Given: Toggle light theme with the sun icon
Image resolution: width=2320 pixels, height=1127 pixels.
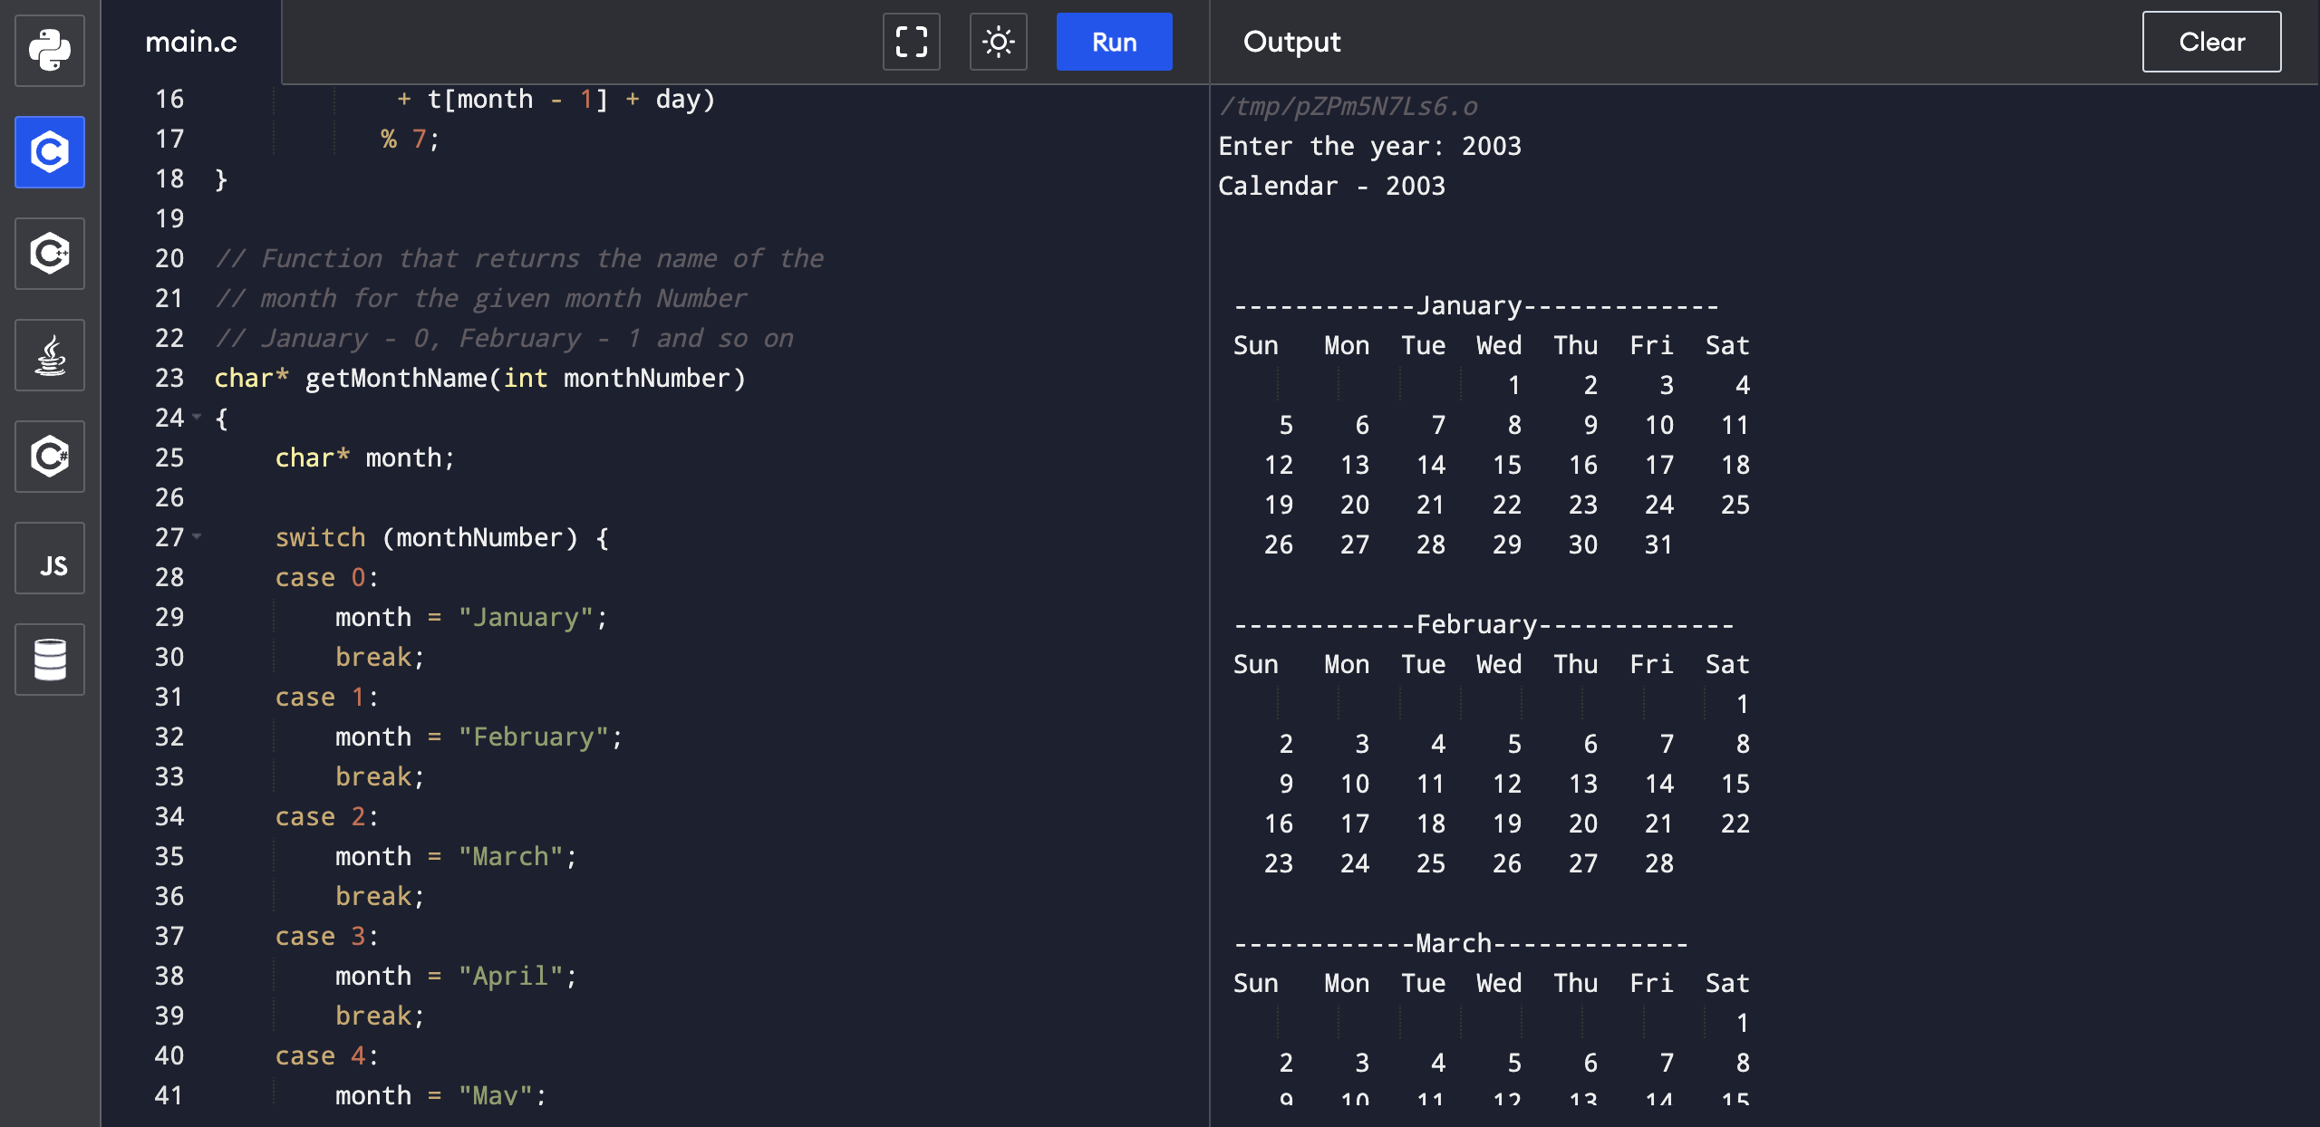Looking at the screenshot, I should click(x=998, y=42).
